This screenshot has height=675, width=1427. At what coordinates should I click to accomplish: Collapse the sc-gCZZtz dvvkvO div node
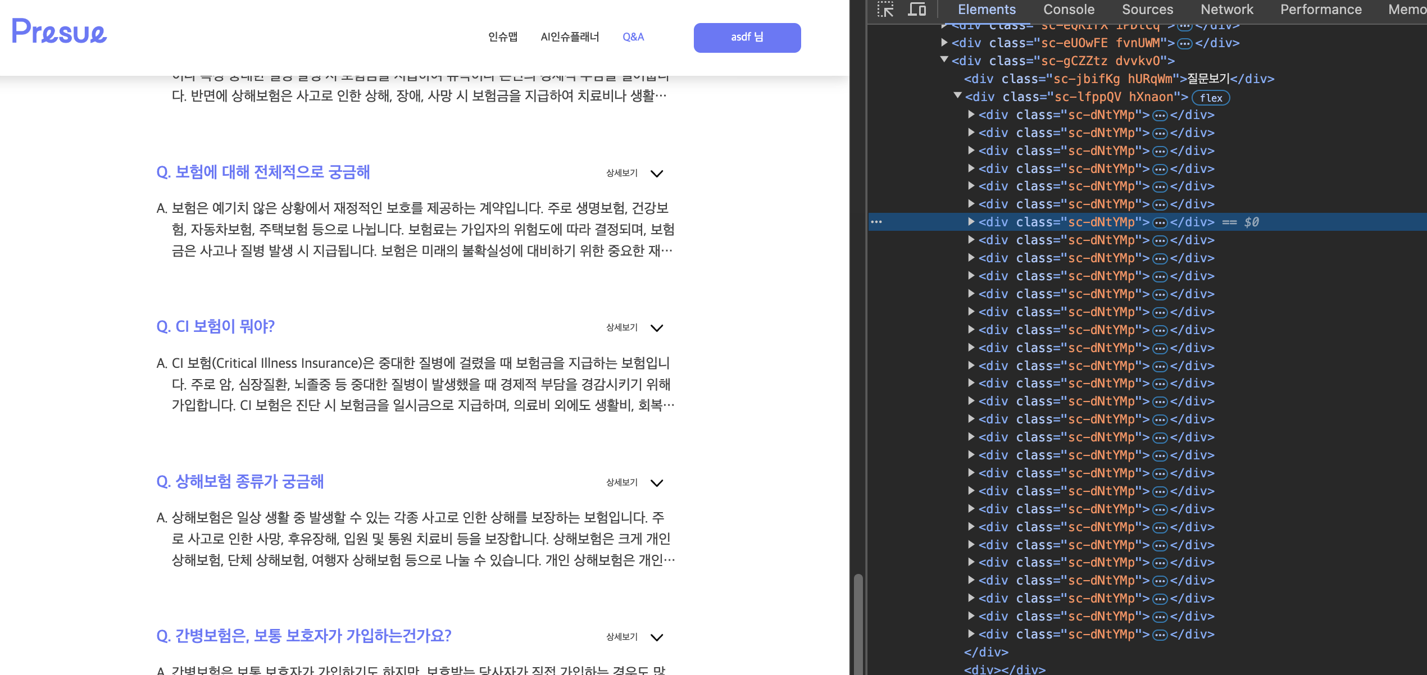click(944, 60)
